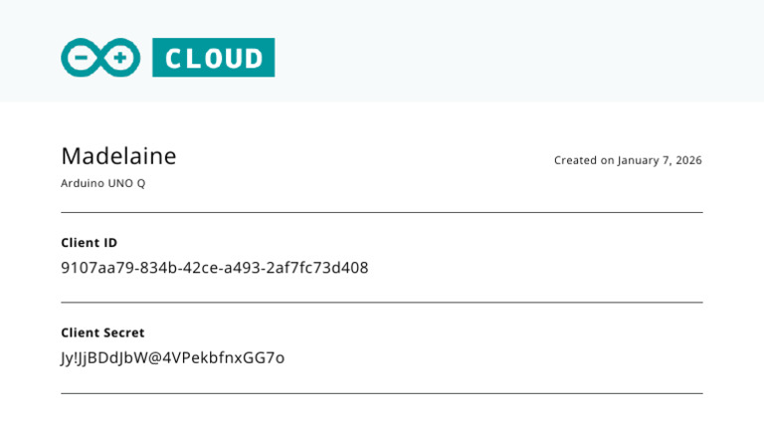
Task: Click the minus symbol inside the Arduino logo
Action: click(x=82, y=58)
